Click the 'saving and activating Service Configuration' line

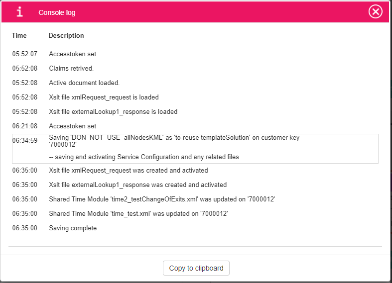tap(144, 157)
